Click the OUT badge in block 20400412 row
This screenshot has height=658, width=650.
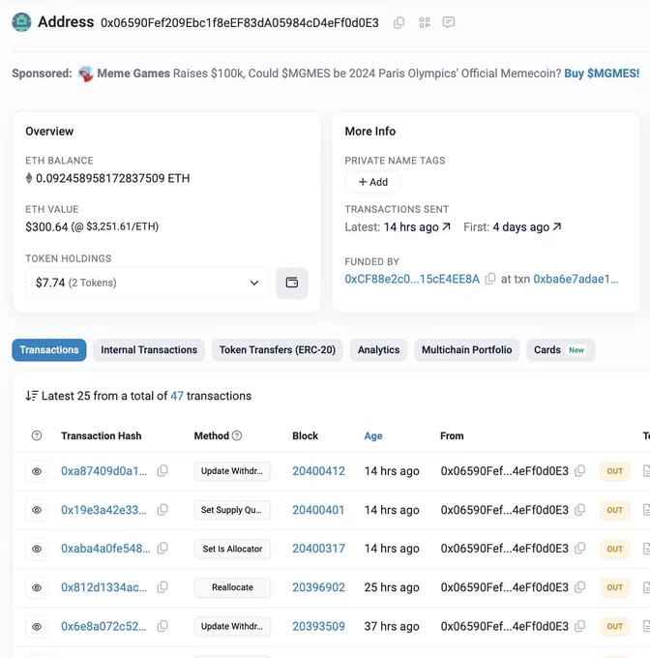[x=615, y=471]
